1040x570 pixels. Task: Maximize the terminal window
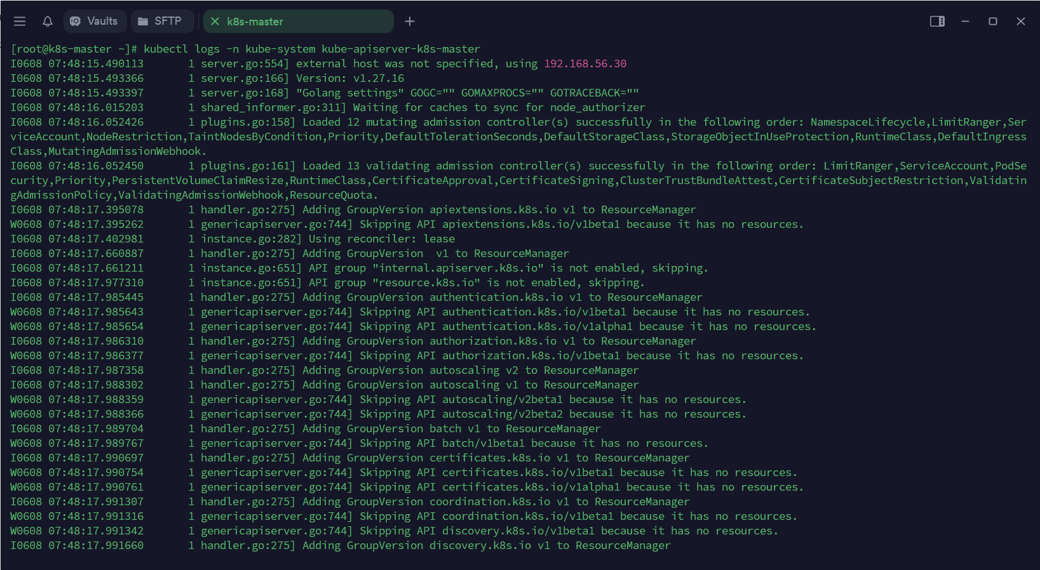pos(993,22)
